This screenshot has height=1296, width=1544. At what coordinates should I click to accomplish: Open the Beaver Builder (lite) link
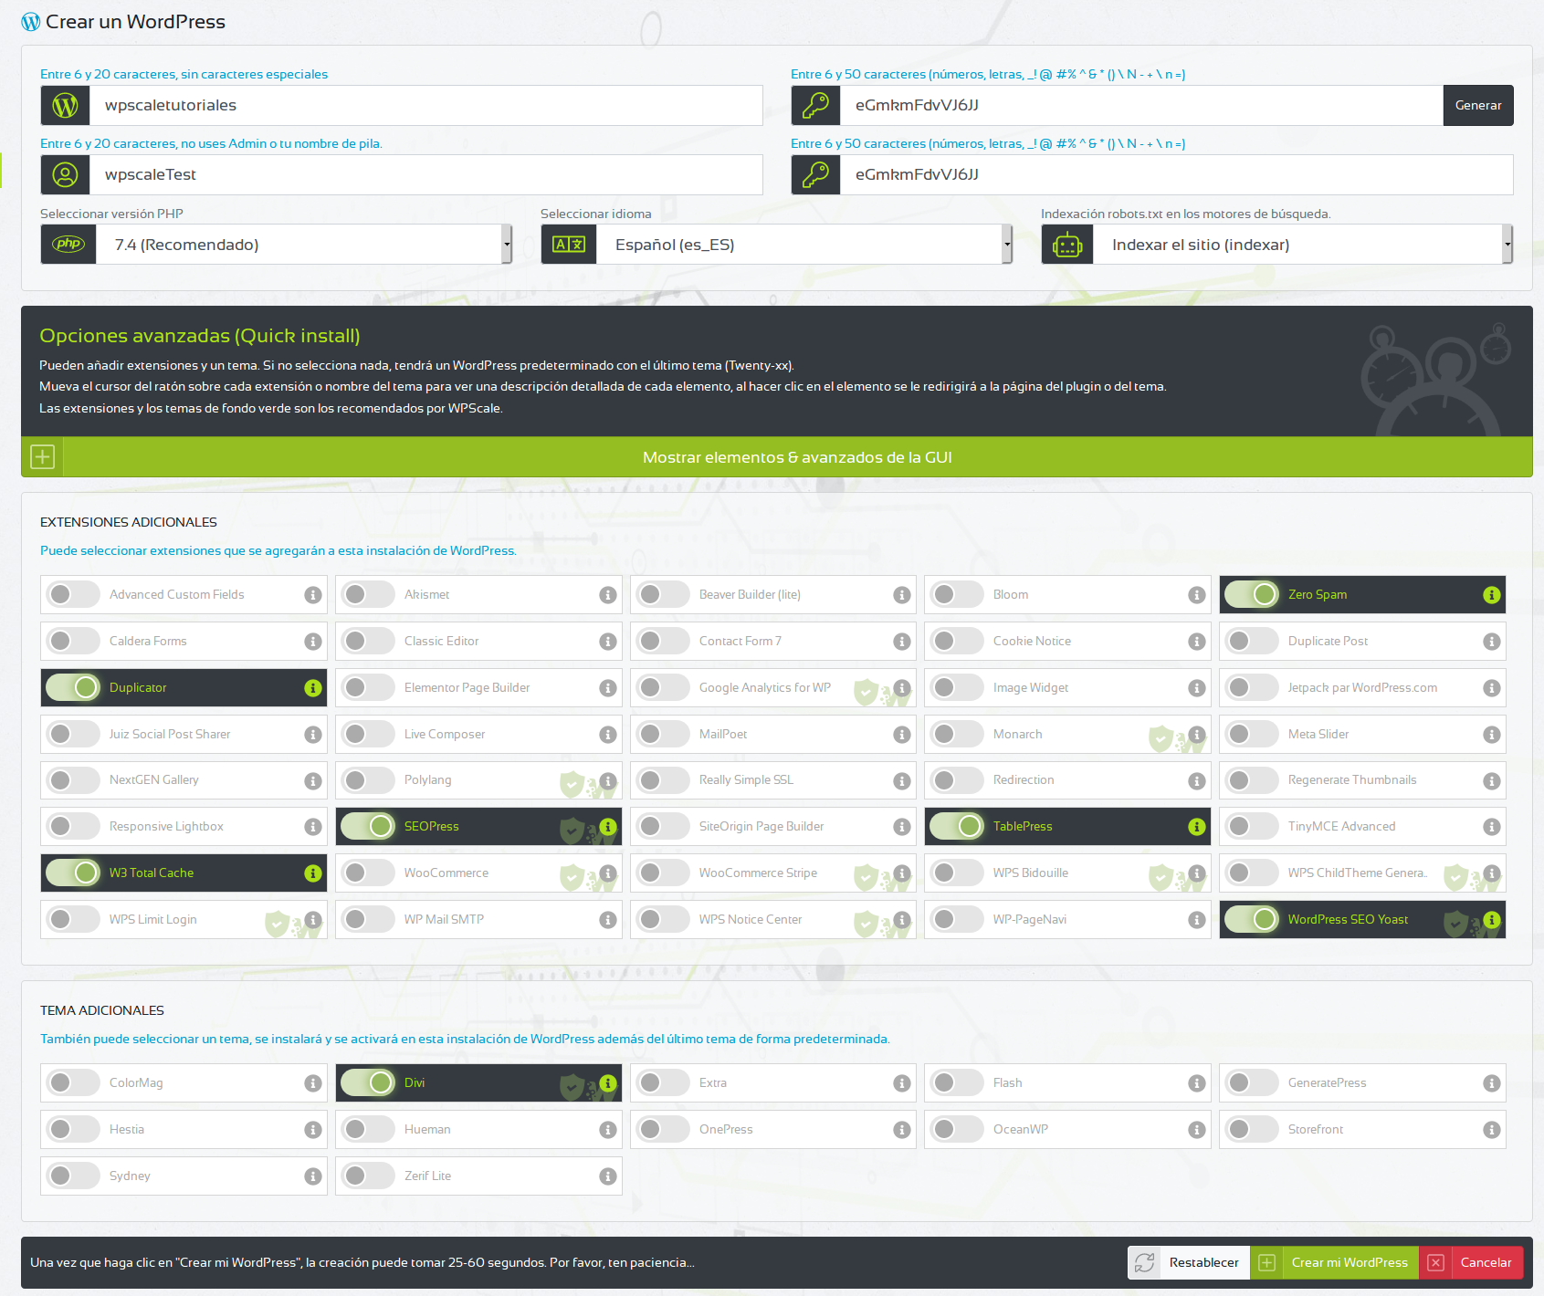pos(750,595)
